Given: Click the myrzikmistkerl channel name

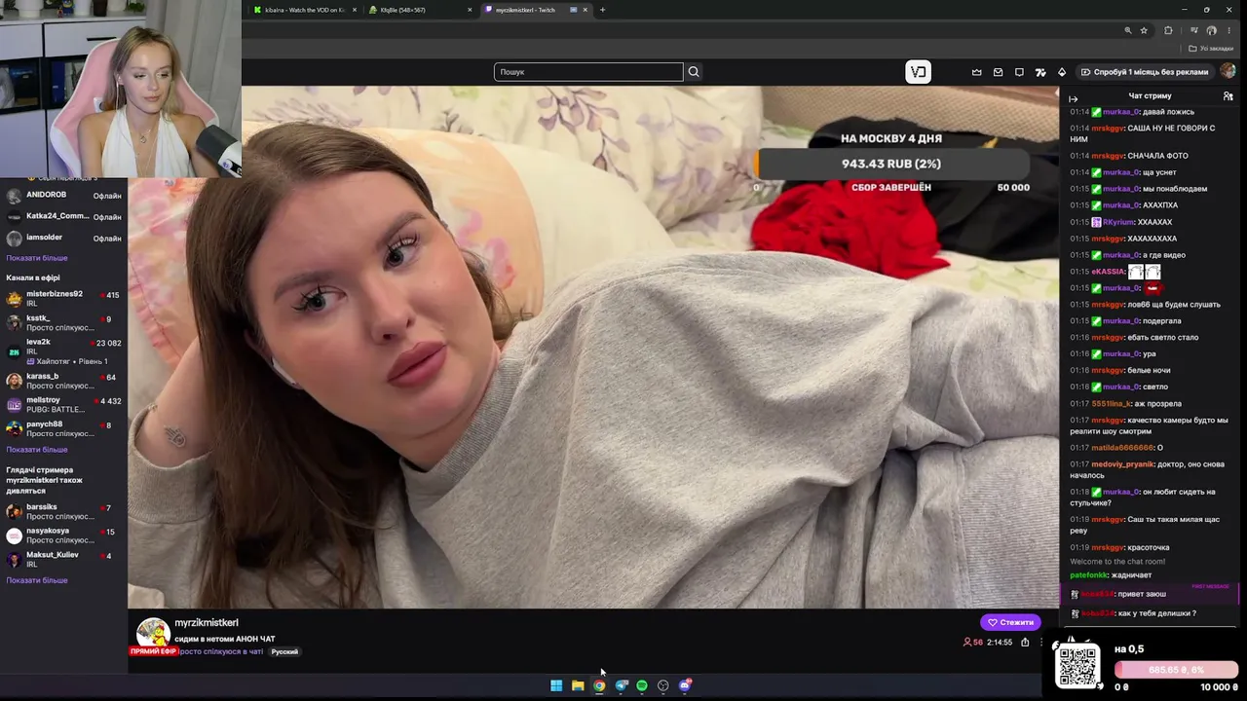Looking at the screenshot, I should coord(207,623).
